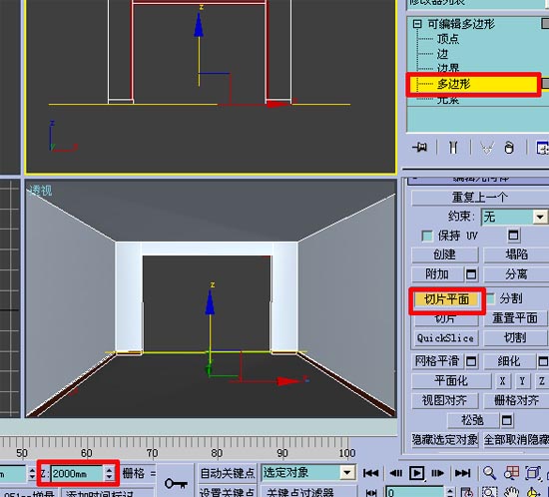Click the 栅格对齐 button
Image resolution: width=549 pixels, height=497 pixels.
point(516,400)
